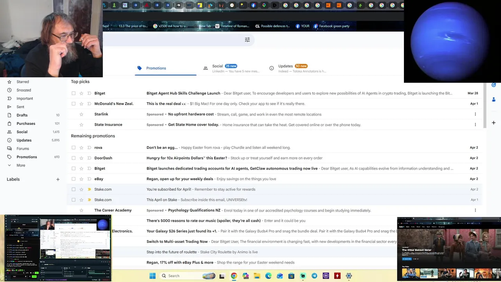This screenshot has width=501, height=282.
Task: Tick the rova email checkbox
Action: [74, 148]
